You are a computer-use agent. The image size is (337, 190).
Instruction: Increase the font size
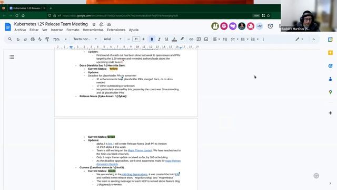(x=144, y=39)
